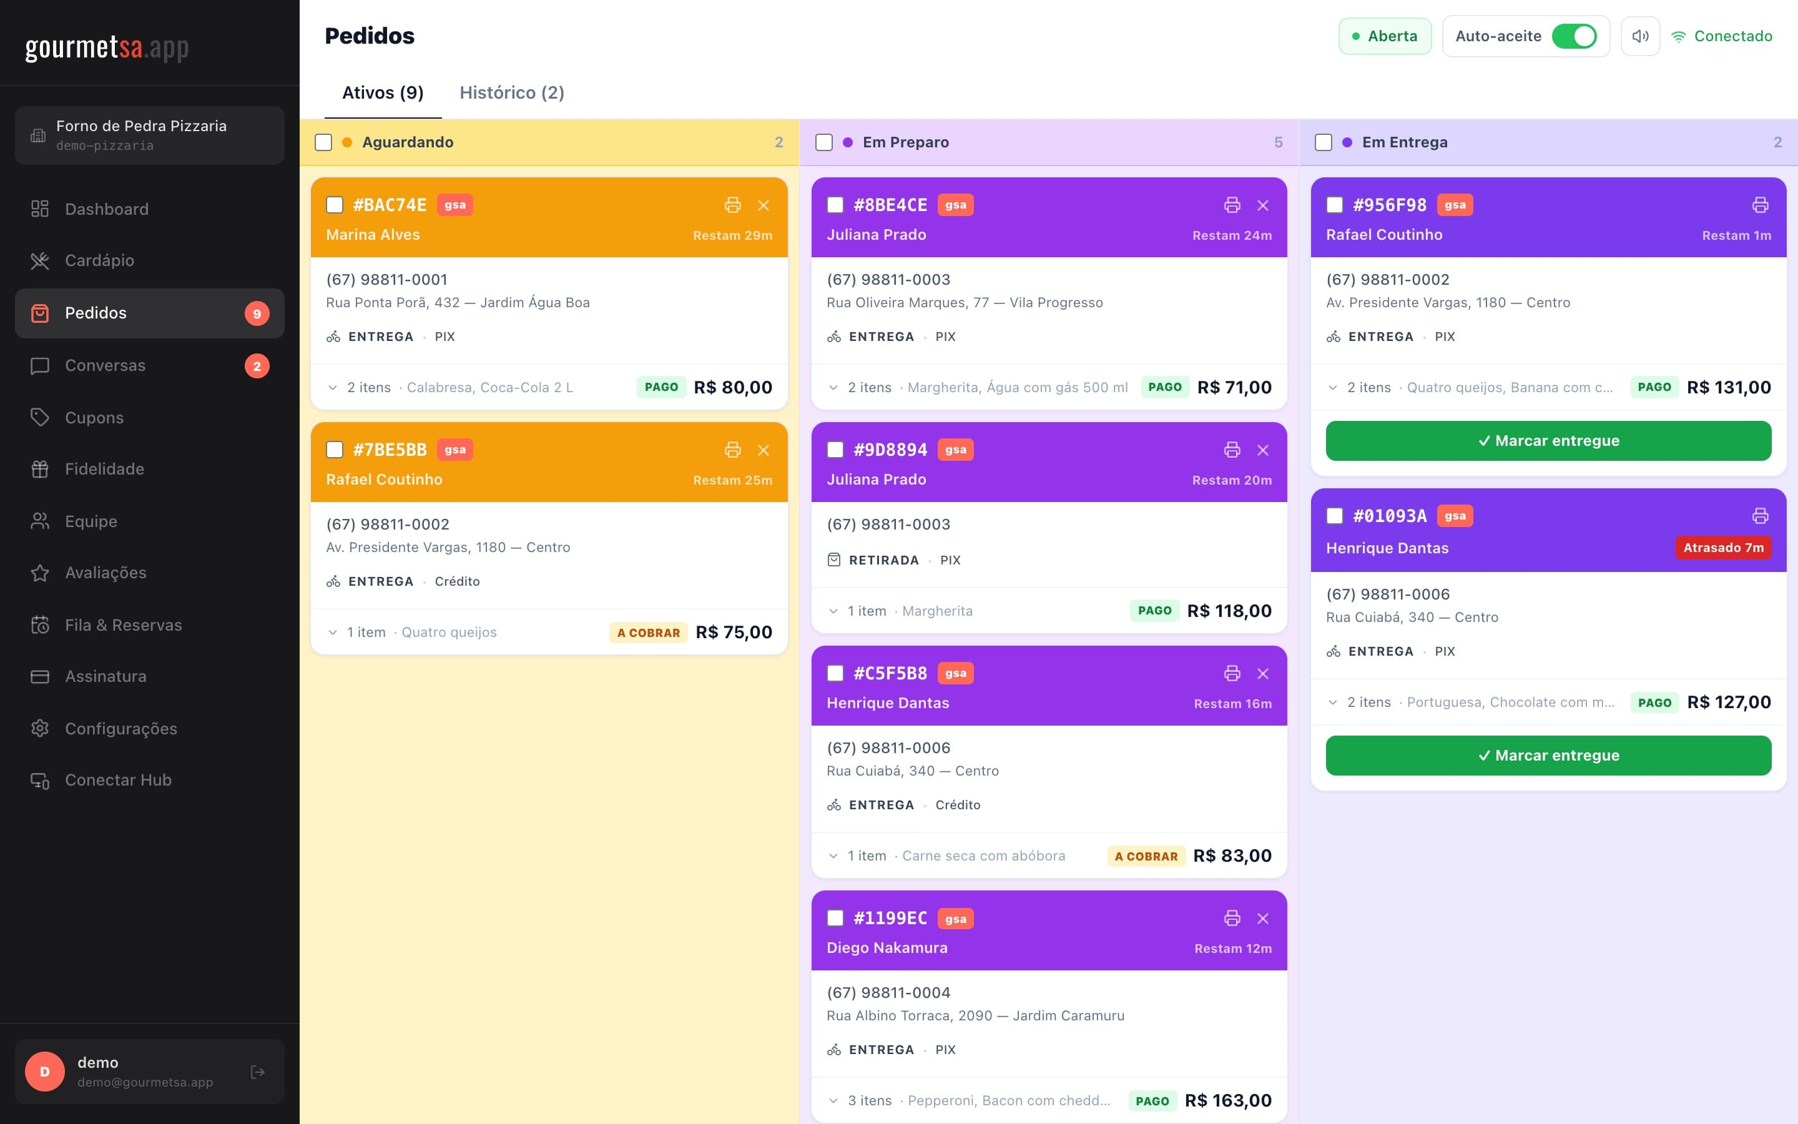Viewport: 1798px width, 1124px height.
Task: Expand items of Margherita, Água com gás order
Action: (x=833, y=387)
